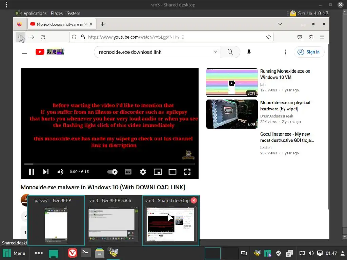Open Itzsten channel name
The image size is (347, 260).
coord(266,148)
